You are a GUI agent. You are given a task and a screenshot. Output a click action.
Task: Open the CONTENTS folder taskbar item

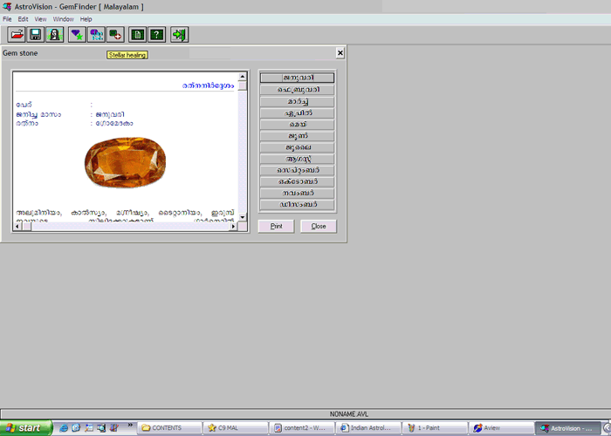(x=170, y=428)
